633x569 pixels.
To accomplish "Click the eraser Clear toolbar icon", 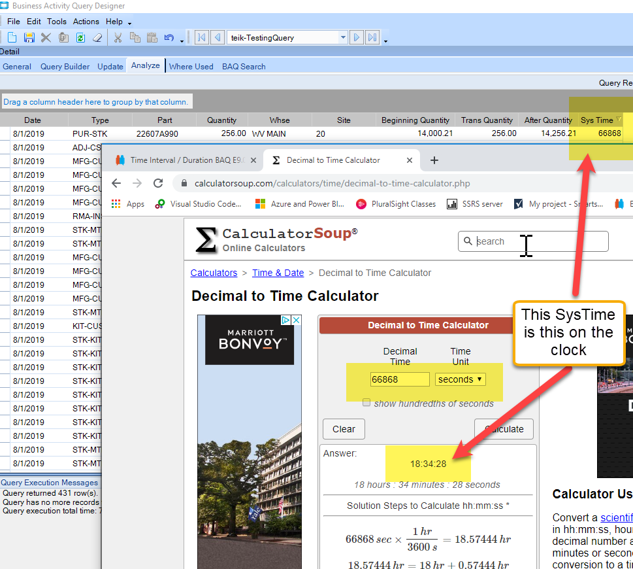I will [x=97, y=37].
